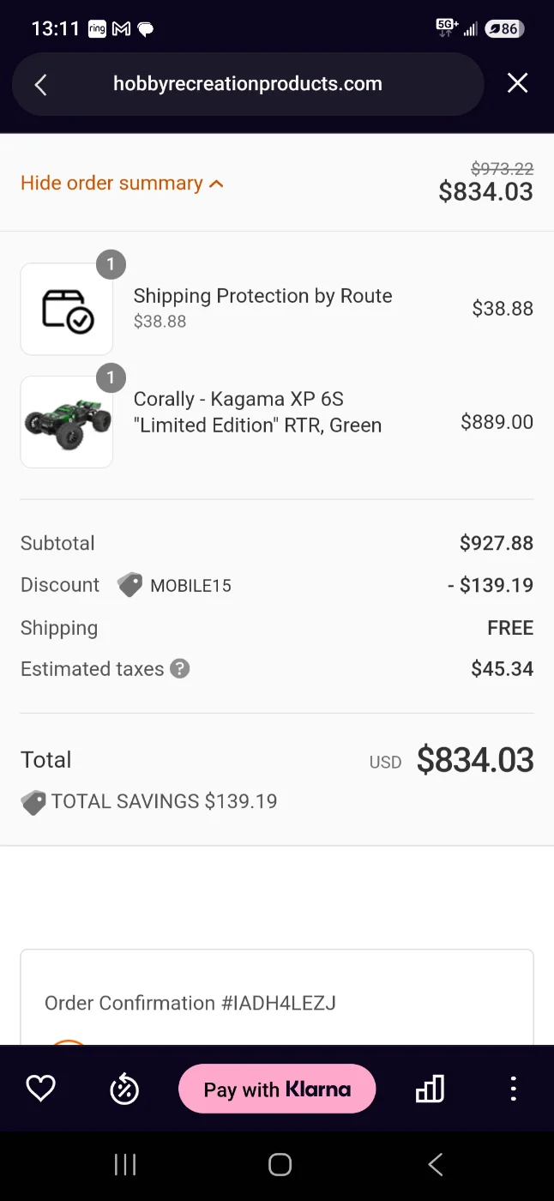The width and height of the screenshot is (554, 1201).
Task: Open the Corally Kagama truck thumbnail
Action: (67, 422)
